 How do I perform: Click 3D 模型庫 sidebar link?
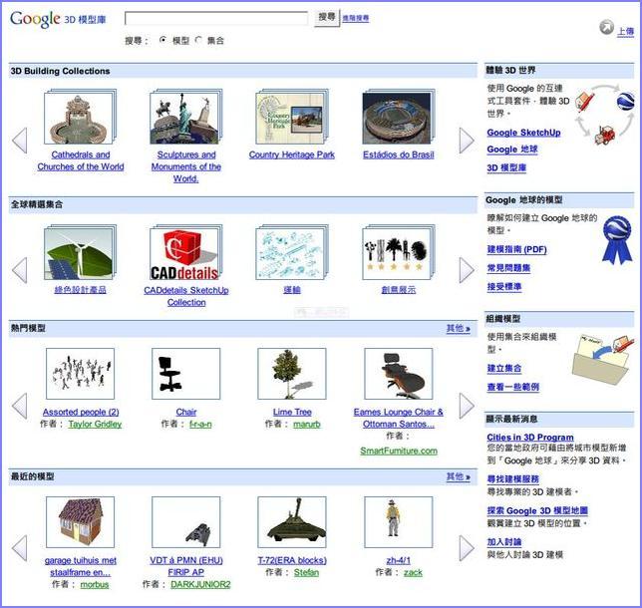[506, 167]
